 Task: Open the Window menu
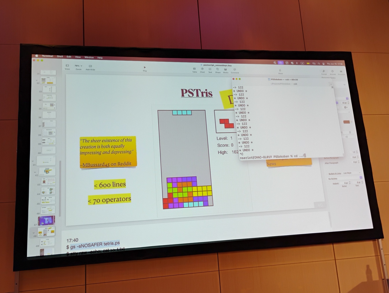pyautogui.click(x=89, y=57)
